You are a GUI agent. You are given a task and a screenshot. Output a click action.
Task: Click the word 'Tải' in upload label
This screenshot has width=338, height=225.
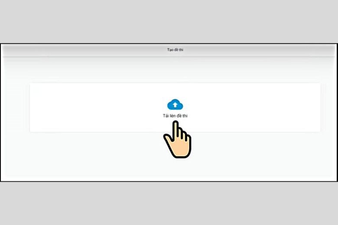[x=166, y=116]
